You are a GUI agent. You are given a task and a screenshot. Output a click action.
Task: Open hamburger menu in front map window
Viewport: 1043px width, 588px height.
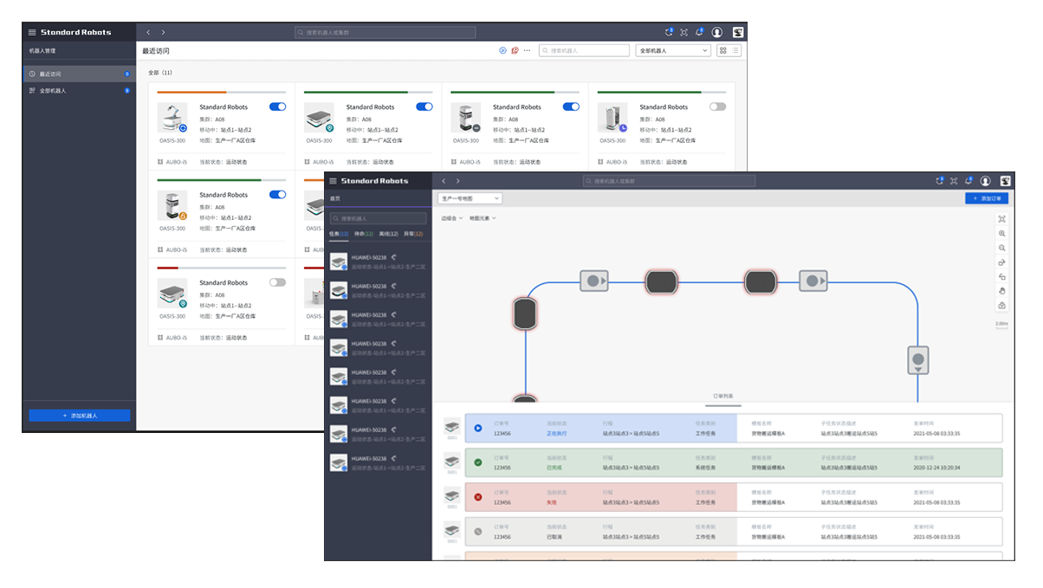coord(333,181)
